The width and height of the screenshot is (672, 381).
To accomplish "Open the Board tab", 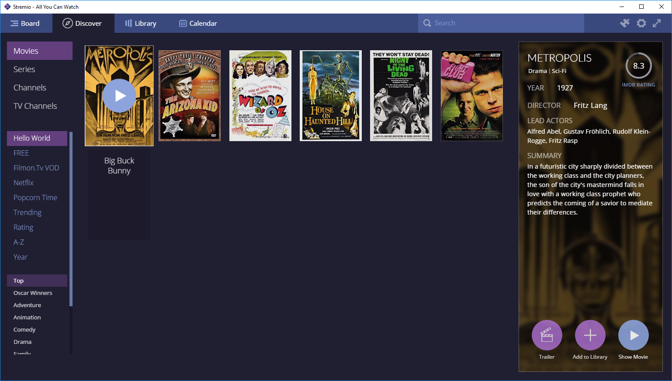I will pos(25,23).
